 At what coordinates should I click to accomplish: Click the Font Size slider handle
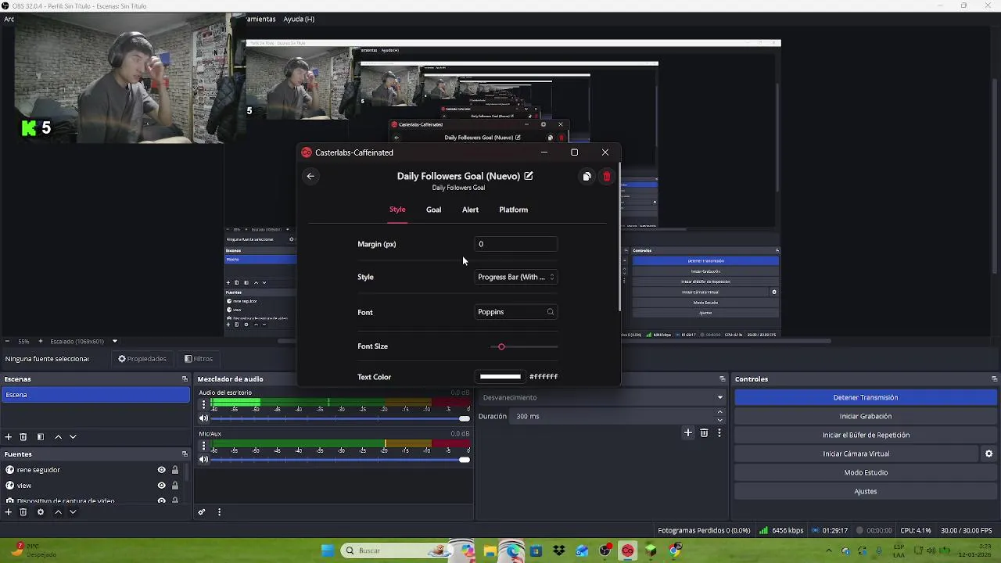tap(501, 346)
